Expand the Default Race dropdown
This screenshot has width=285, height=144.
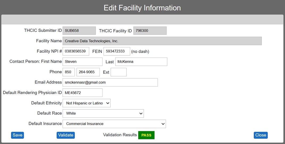click(x=103, y=113)
